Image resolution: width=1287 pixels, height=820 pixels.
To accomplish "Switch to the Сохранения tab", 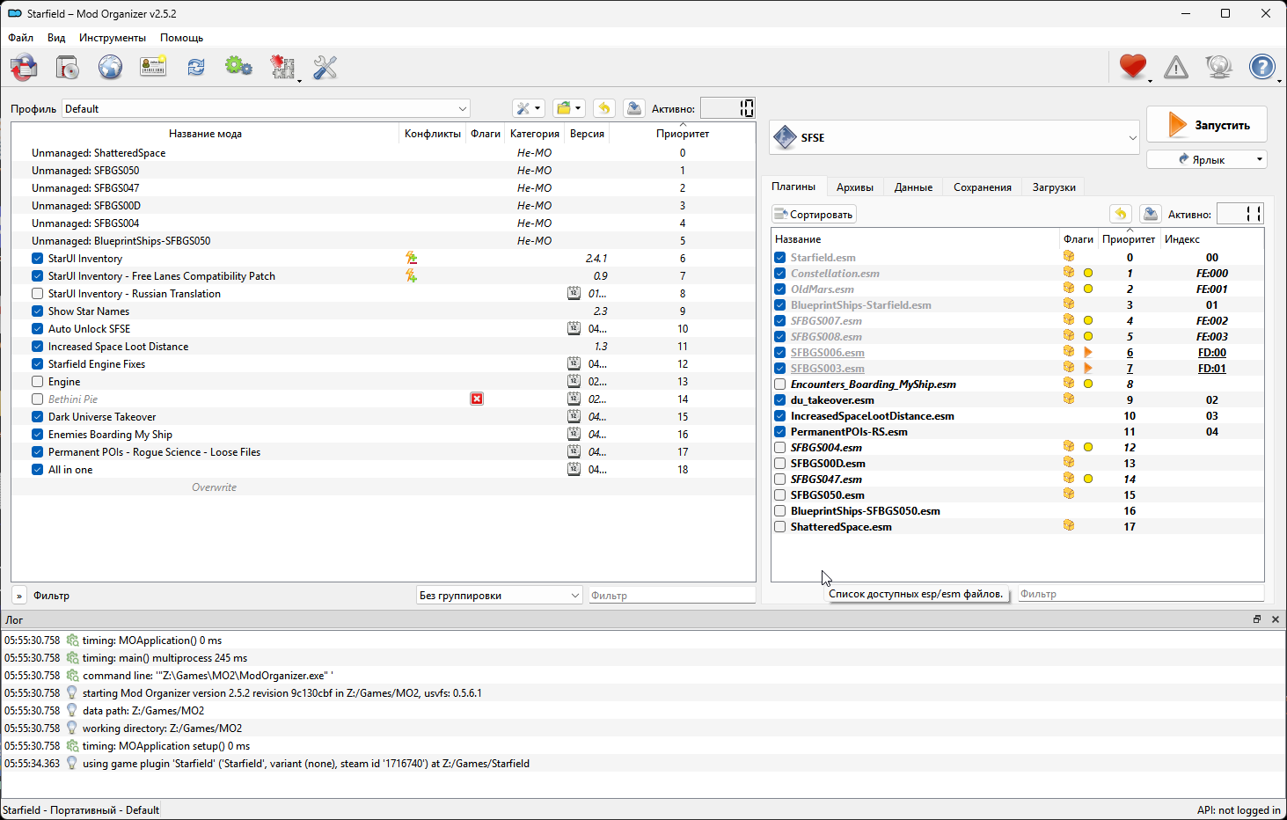I will click(x=983, y=187).
